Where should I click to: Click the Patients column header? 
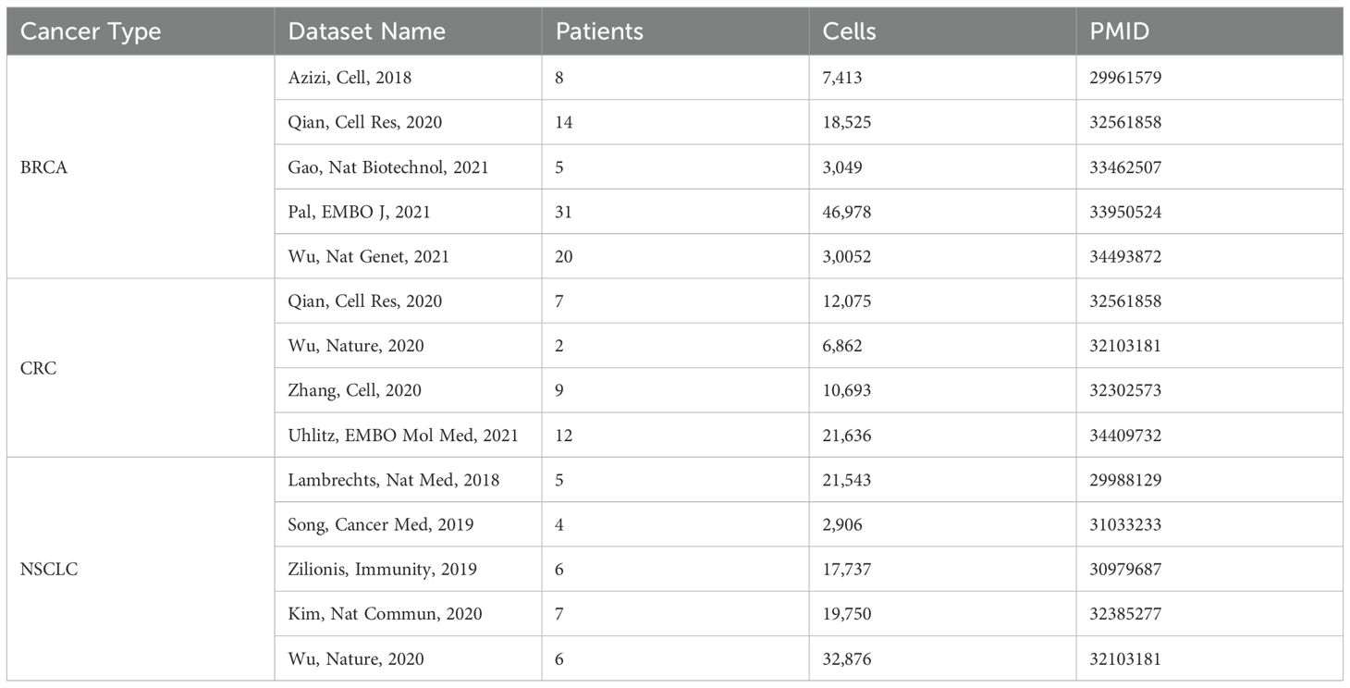point(599,31)
